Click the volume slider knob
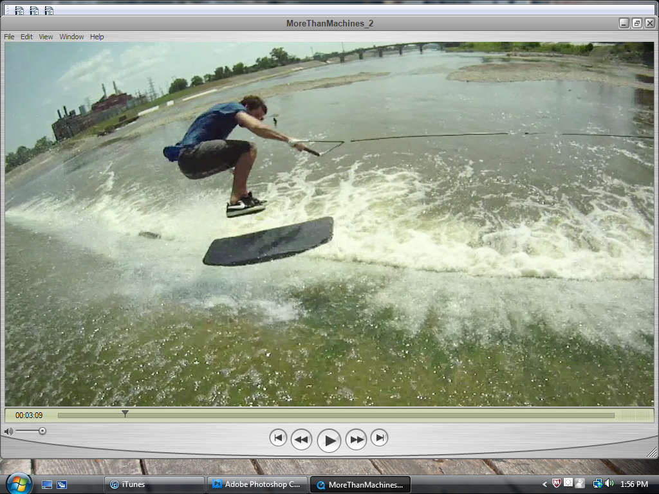This screenshot has width=659, height=494. 42,431
